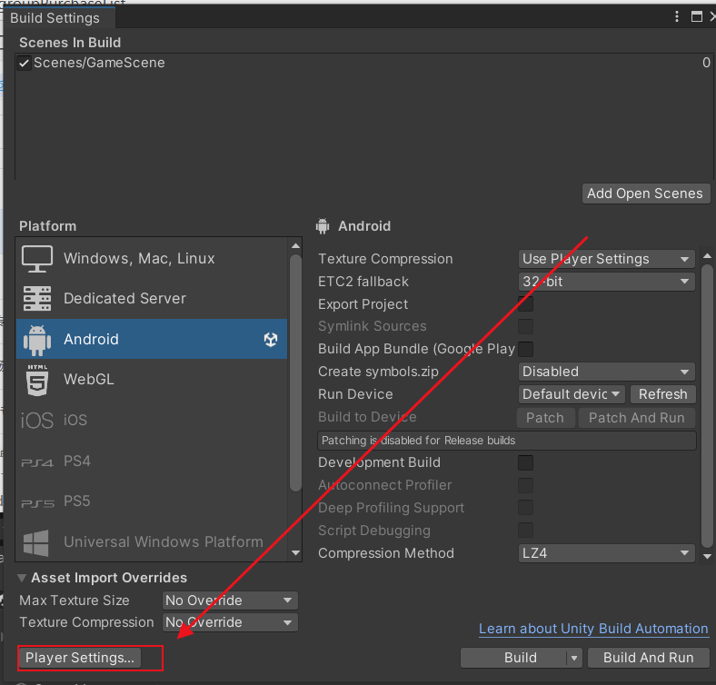Viewport: 716px width, 685px height.
Task: Click the platform list scroll up arrow
Action: [295, 246]
